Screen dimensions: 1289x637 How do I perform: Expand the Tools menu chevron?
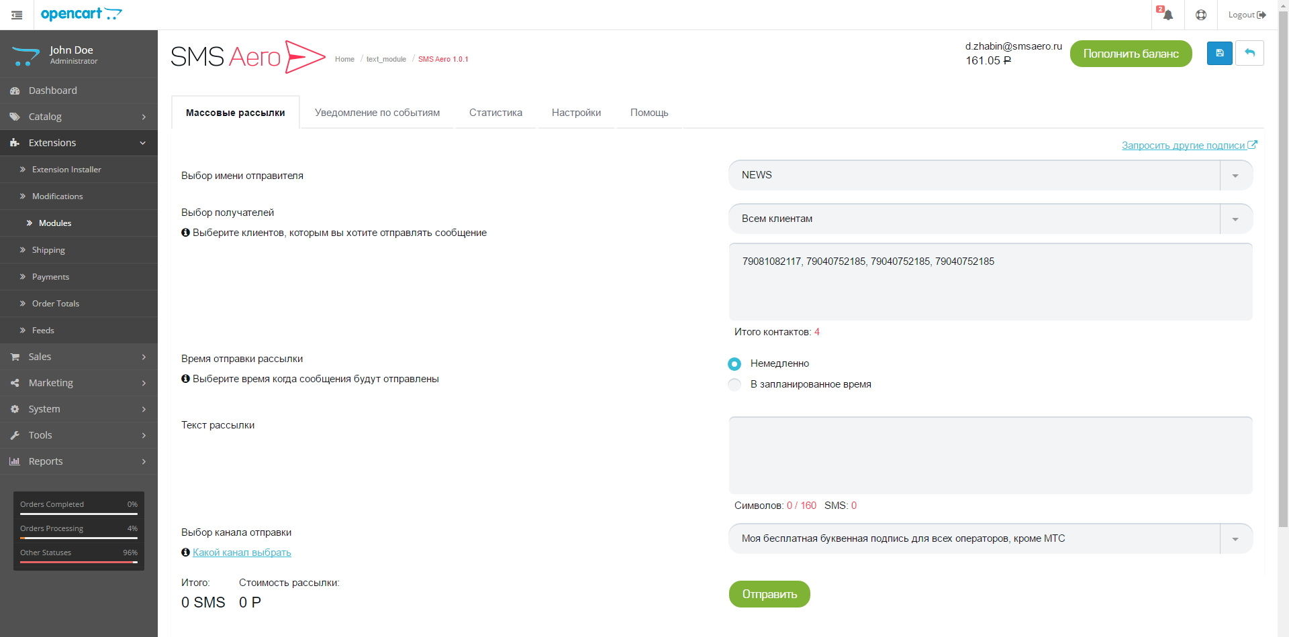point(144,435)
